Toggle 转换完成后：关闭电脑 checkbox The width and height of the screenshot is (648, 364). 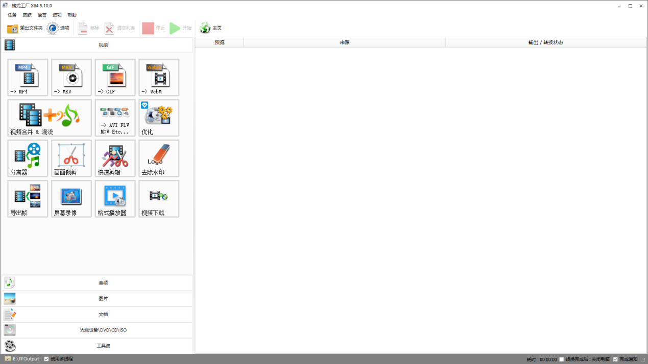pos(562,359)
